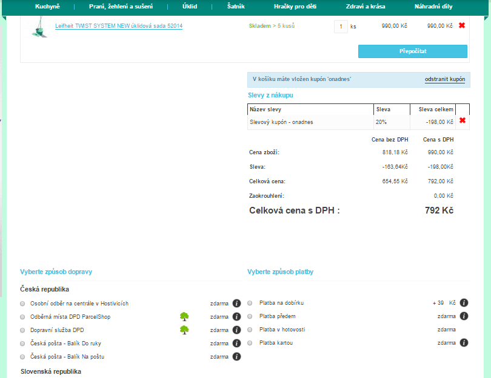
Task: Show info for Česká pošta Balík Do ruky
Action: tap(237, 344)
